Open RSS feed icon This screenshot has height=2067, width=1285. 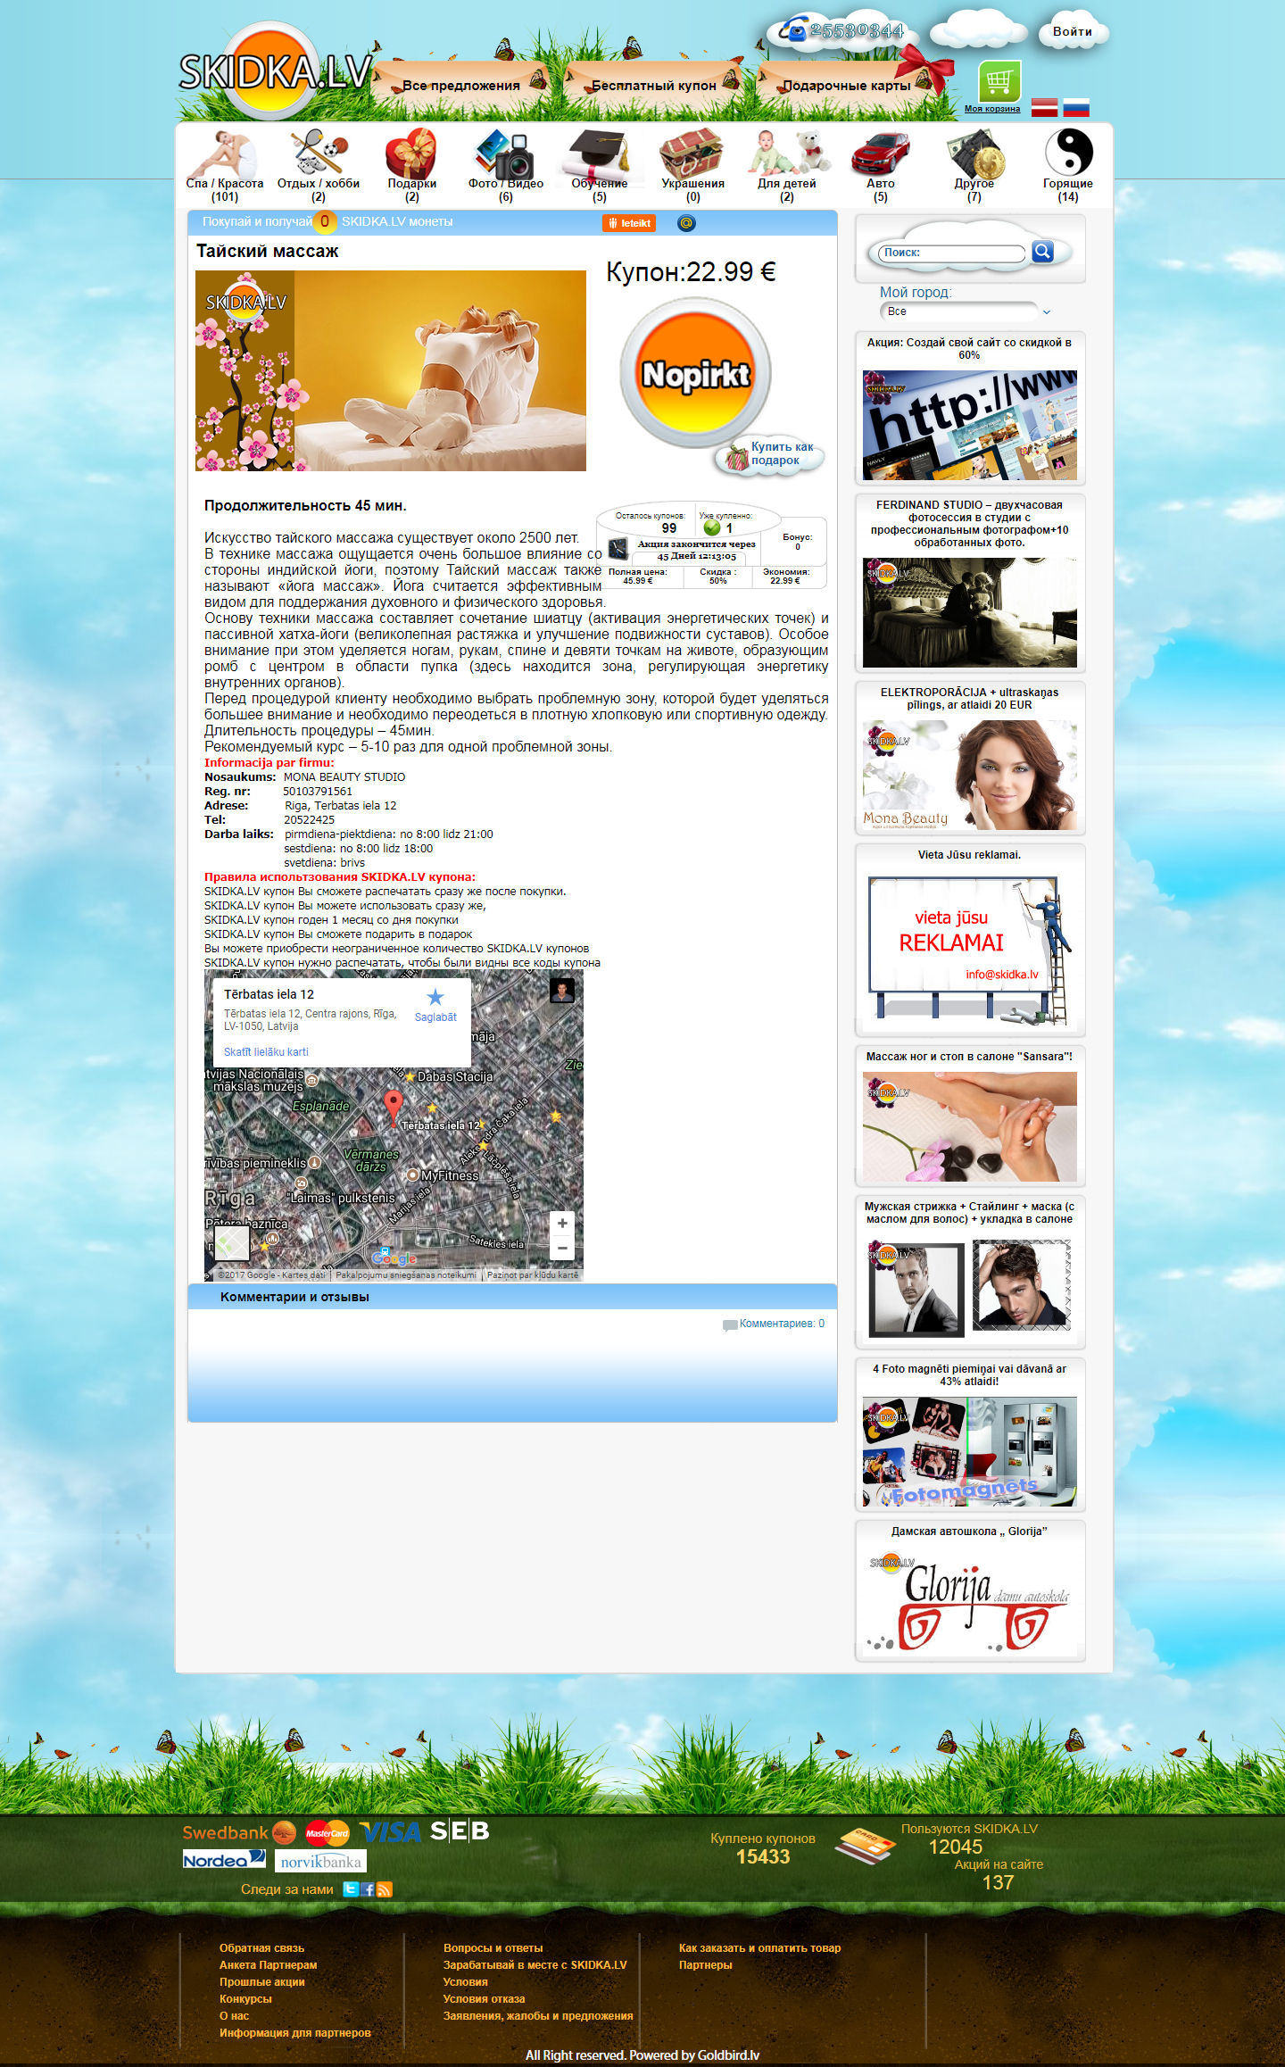385,1889
